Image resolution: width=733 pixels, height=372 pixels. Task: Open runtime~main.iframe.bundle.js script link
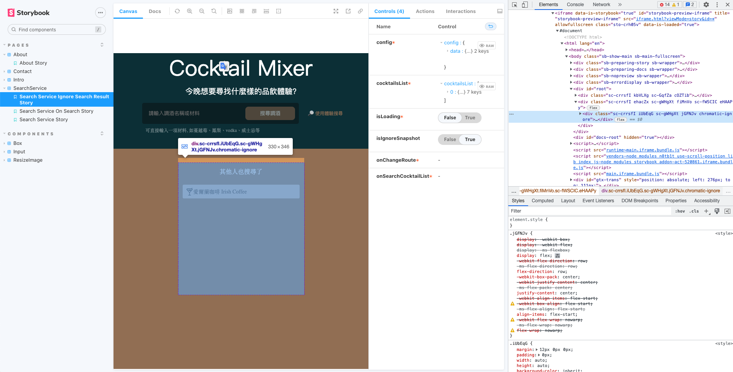point(643,150)
